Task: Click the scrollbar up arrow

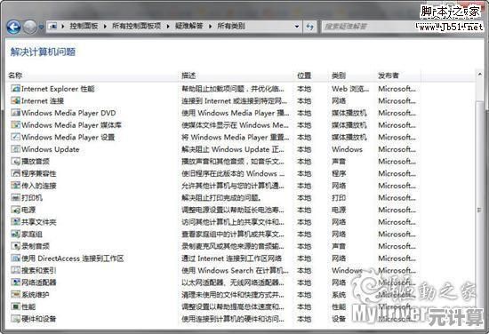Action: pyautogui.click(x=479, y=74)
